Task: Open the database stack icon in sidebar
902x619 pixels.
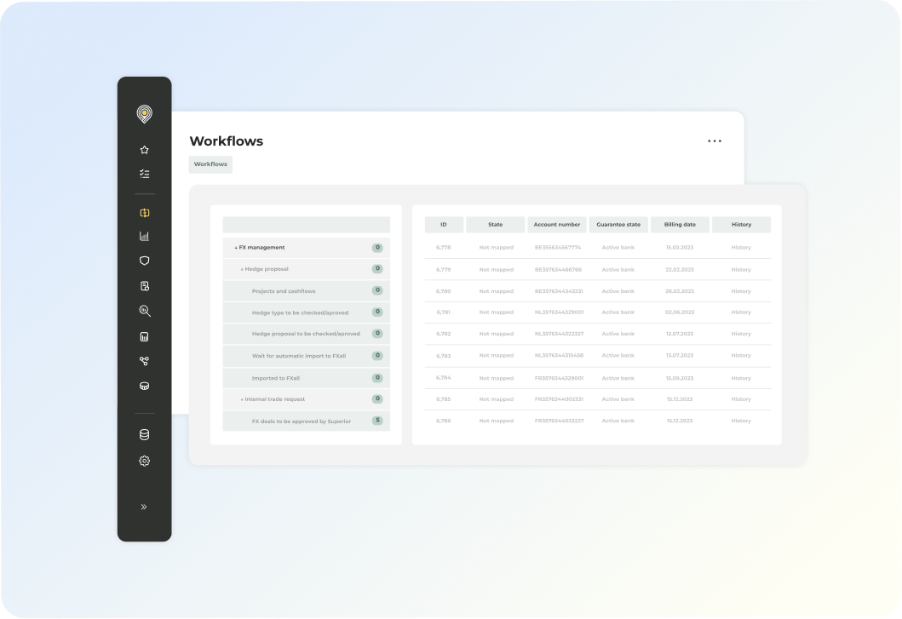Action: (145, 435)
